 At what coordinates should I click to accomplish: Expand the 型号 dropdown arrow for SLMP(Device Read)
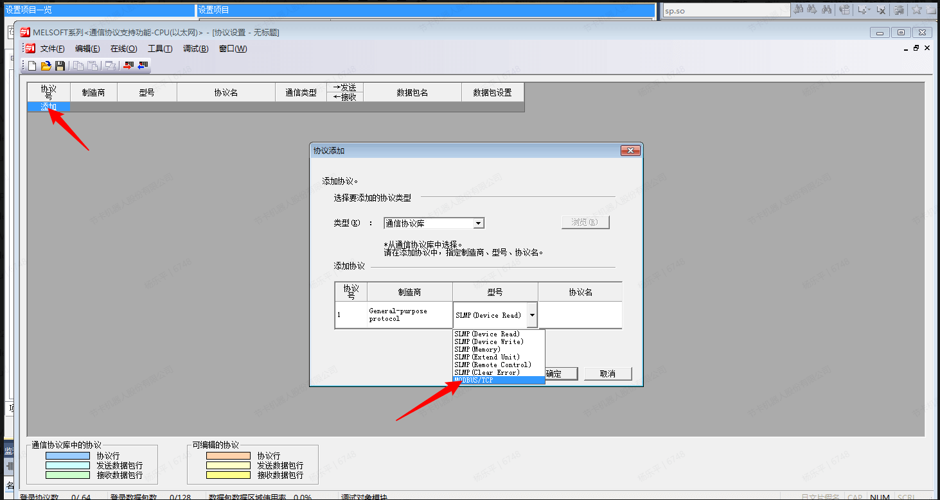[532, 315]
